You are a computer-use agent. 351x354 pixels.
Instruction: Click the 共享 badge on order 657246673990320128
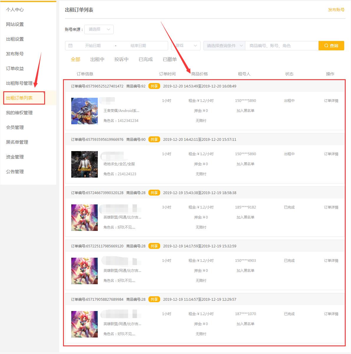click(x=154, y=193)
